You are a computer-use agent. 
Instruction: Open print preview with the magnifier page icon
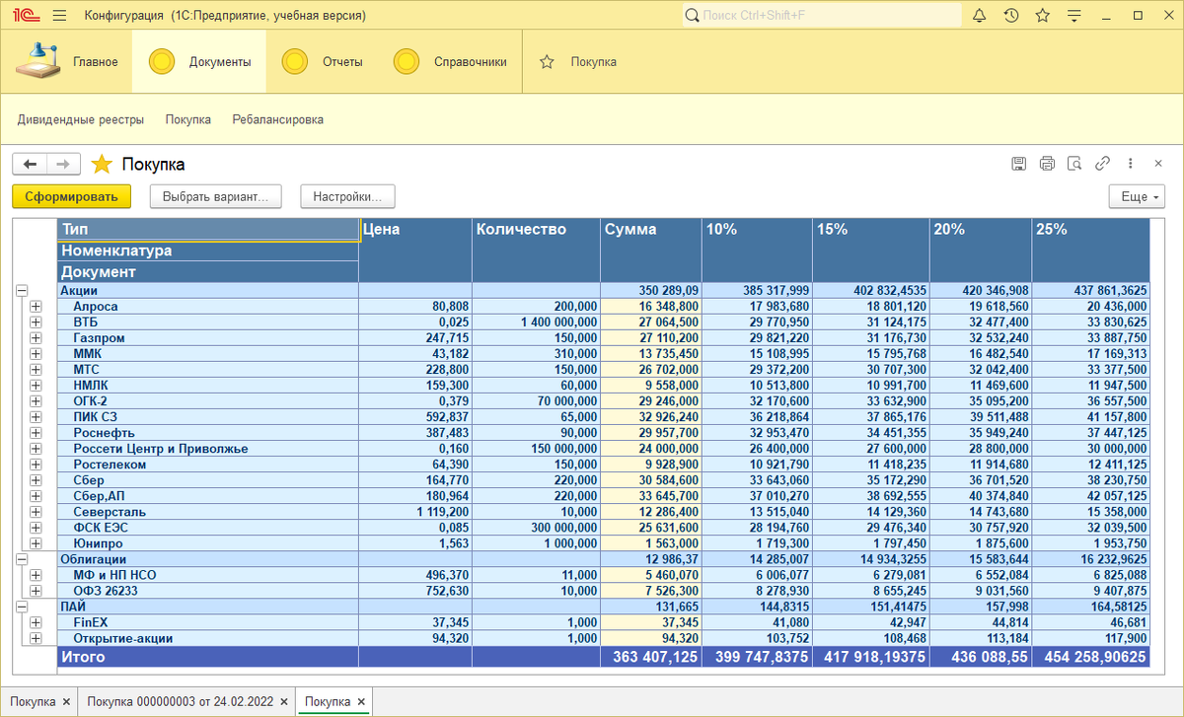1074,164
